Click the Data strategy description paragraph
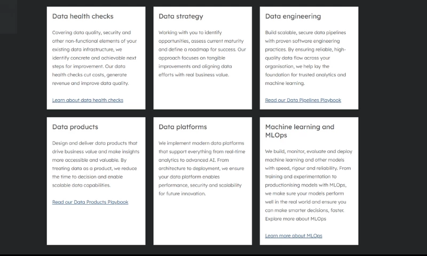The width and height of the screenshot is (427, 256). (x=202, y=53)
